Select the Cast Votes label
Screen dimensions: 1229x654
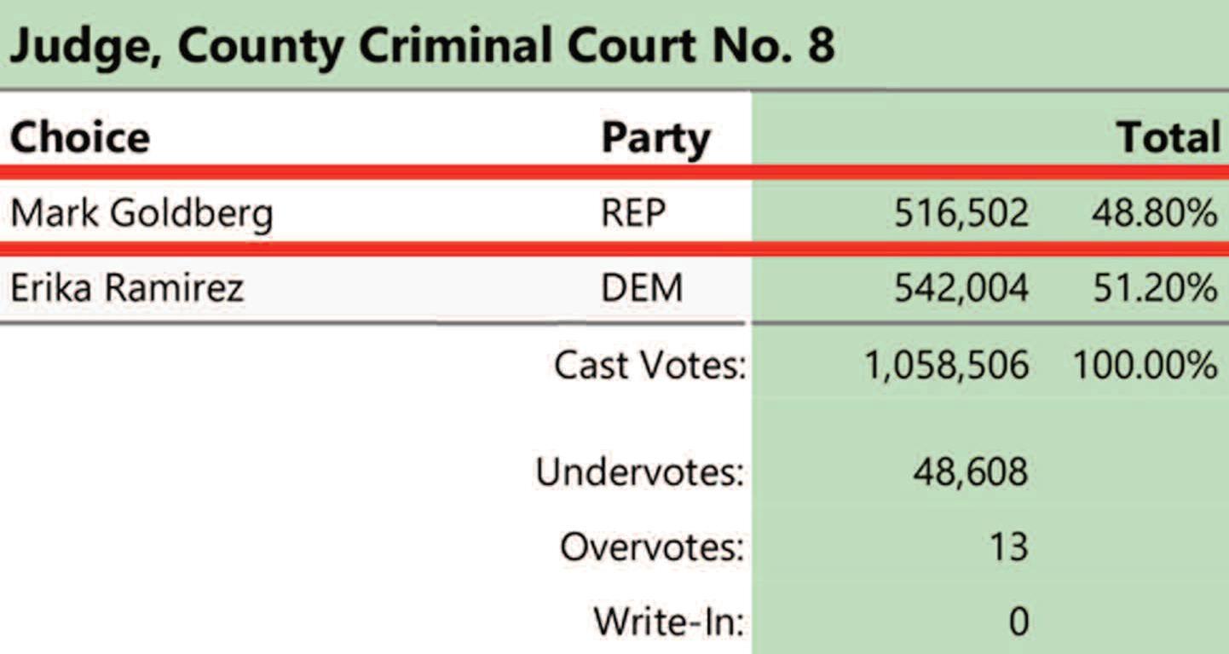(650, 366)
